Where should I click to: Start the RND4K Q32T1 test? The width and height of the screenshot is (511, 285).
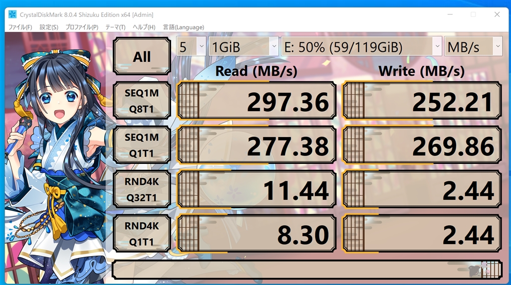(x=142, y=189)
